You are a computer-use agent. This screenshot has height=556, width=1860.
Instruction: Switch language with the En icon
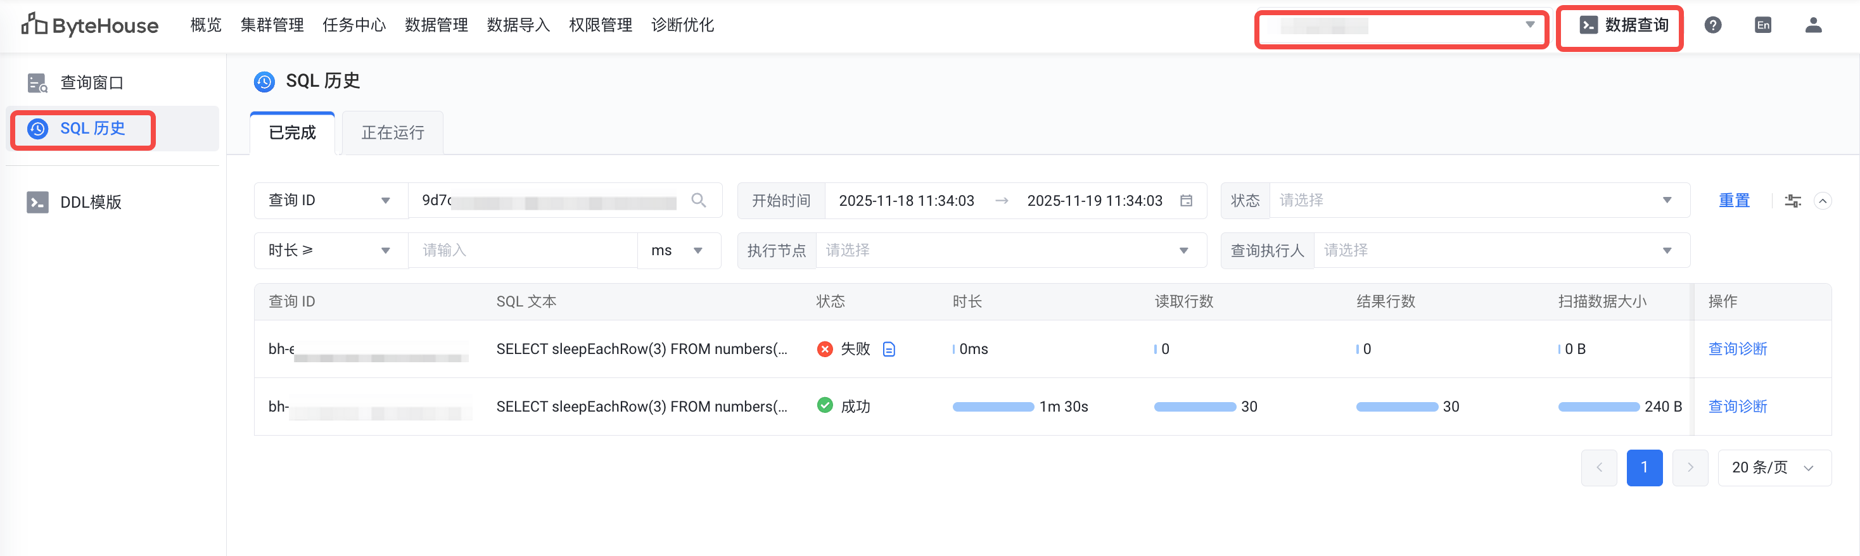pos(1762,25)
